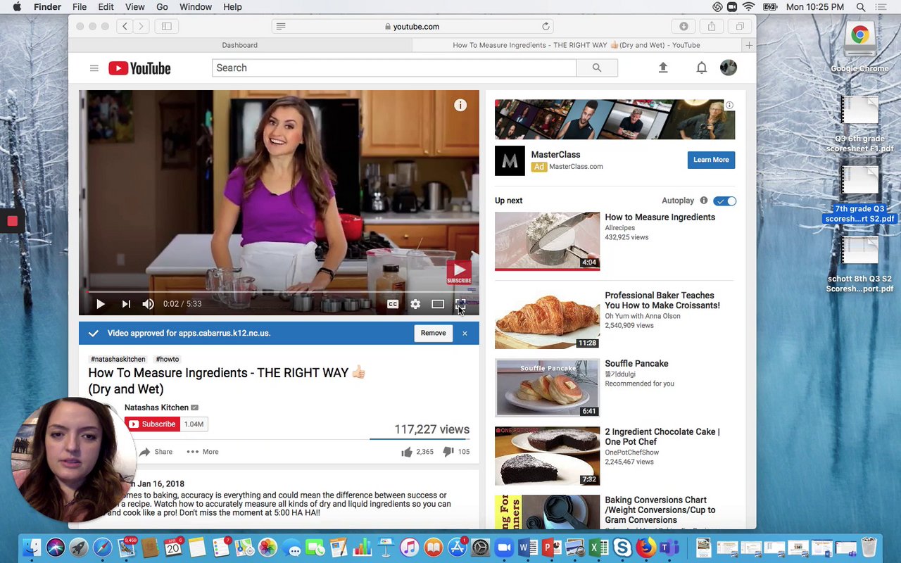Click the ad info icon on the MasterClass banner
The width and height of the screenshot is (901, 563).
(729, 105)
